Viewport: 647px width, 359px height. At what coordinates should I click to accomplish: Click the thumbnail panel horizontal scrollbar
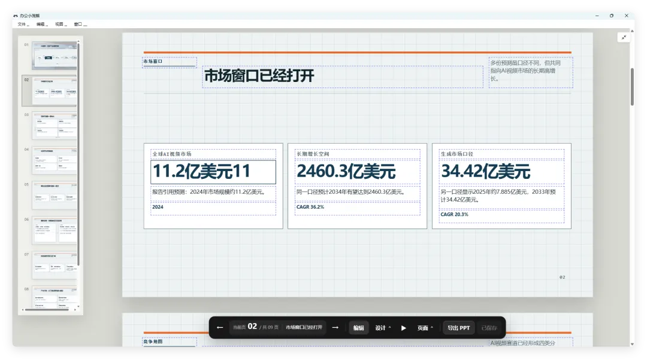[47, 309]
